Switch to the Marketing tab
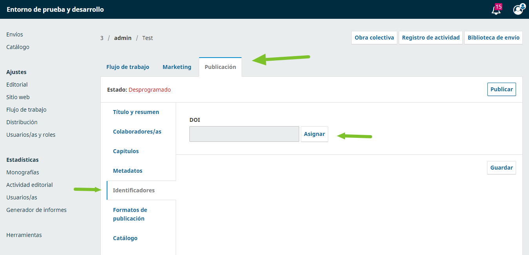The image size is (529, 255). 177,67
